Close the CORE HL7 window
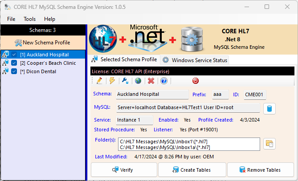 point(287,7)
